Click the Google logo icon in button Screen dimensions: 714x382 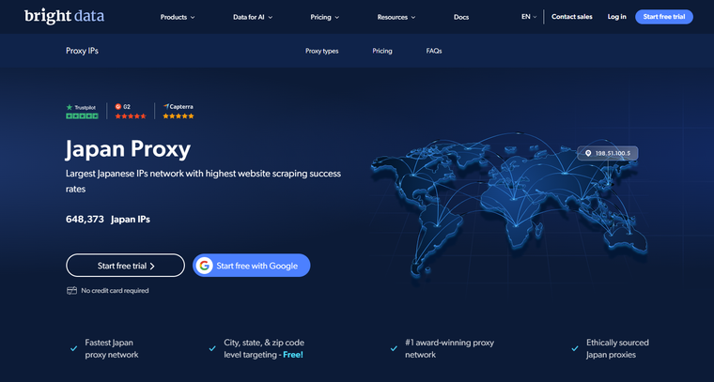(x=205, y=266)
